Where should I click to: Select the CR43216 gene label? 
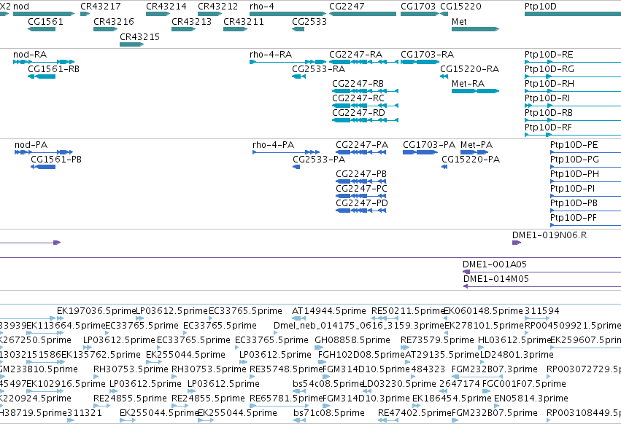coord(114,21)
